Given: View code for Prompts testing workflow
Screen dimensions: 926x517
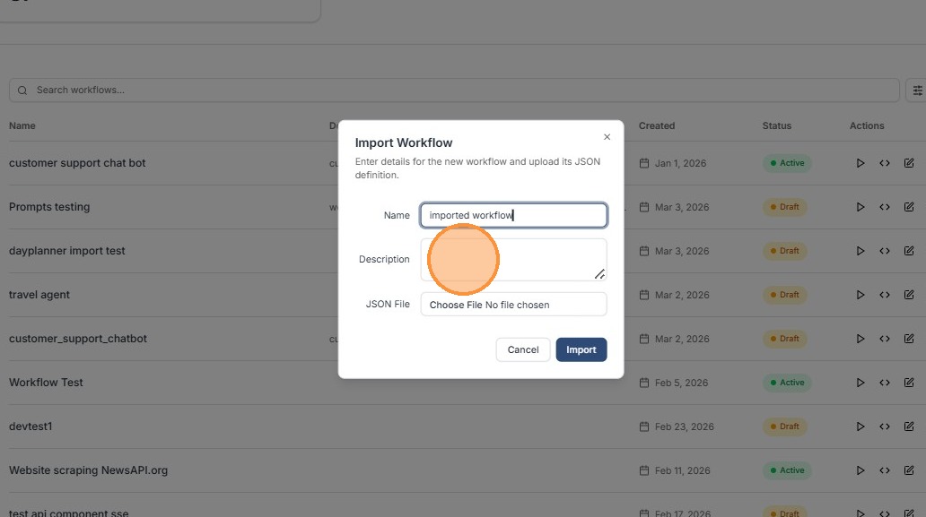Looking at the screenshot, I should 885,207.
